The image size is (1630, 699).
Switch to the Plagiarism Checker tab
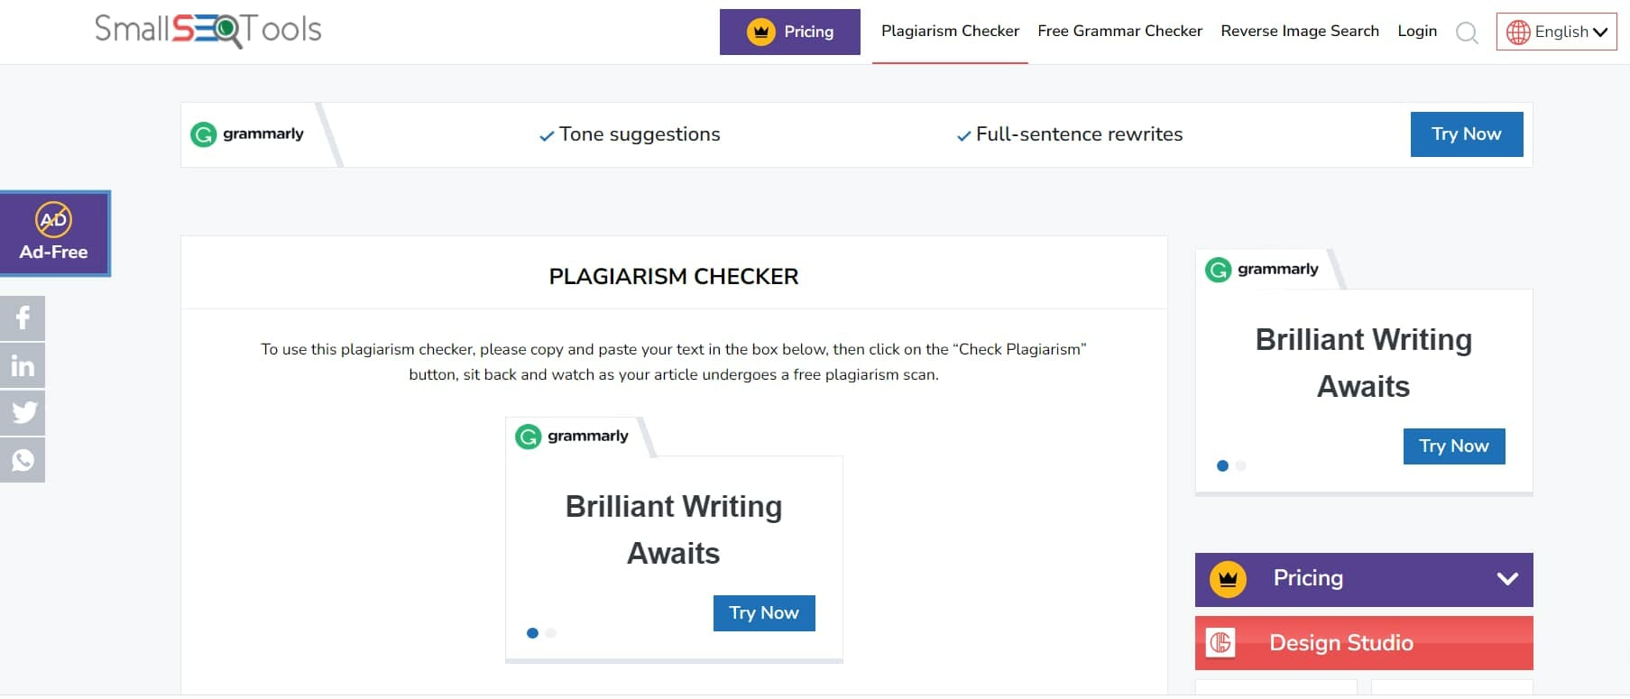tap(950, 31)
